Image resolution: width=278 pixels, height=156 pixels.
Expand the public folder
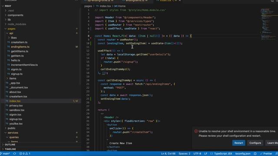tap(12, 128)
